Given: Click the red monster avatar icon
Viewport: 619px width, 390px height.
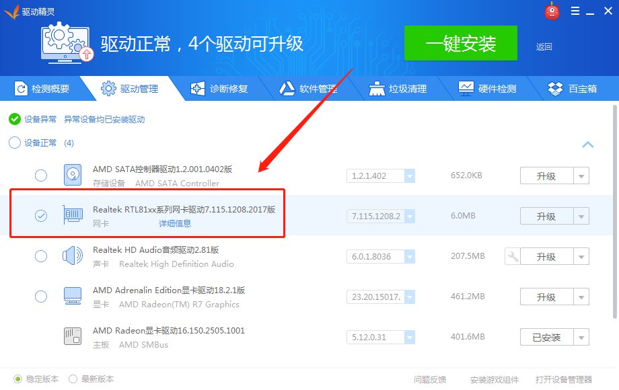Looking at the screenshot, I should tap(552, 11).
